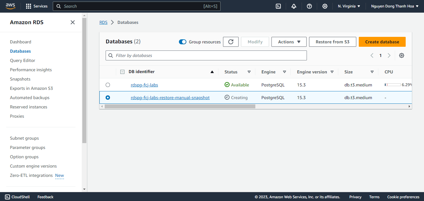424x201 pixels.
Task: Click the Available status of rdspg-fcj-labs
Action: [x=237, y=85]
